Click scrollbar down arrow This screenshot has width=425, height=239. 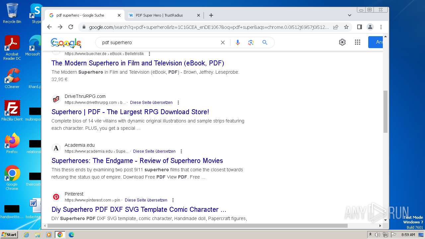point(385,220)
